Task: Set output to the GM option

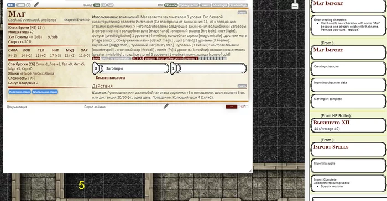Action: (104, 5)
